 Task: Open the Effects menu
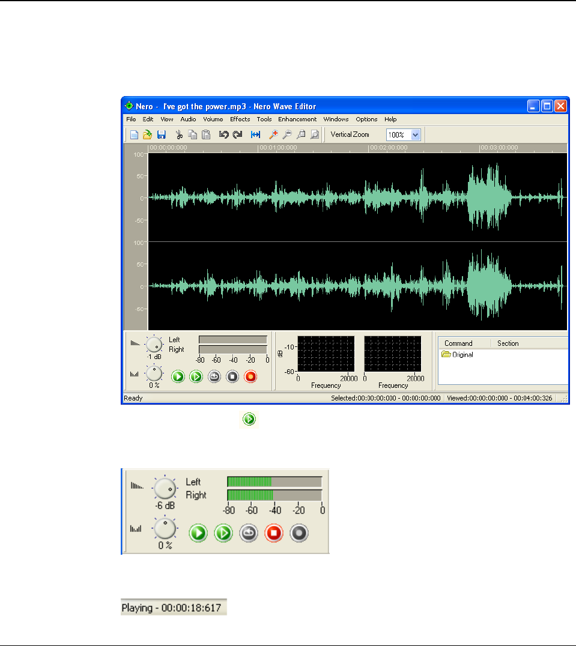[240, 119]
